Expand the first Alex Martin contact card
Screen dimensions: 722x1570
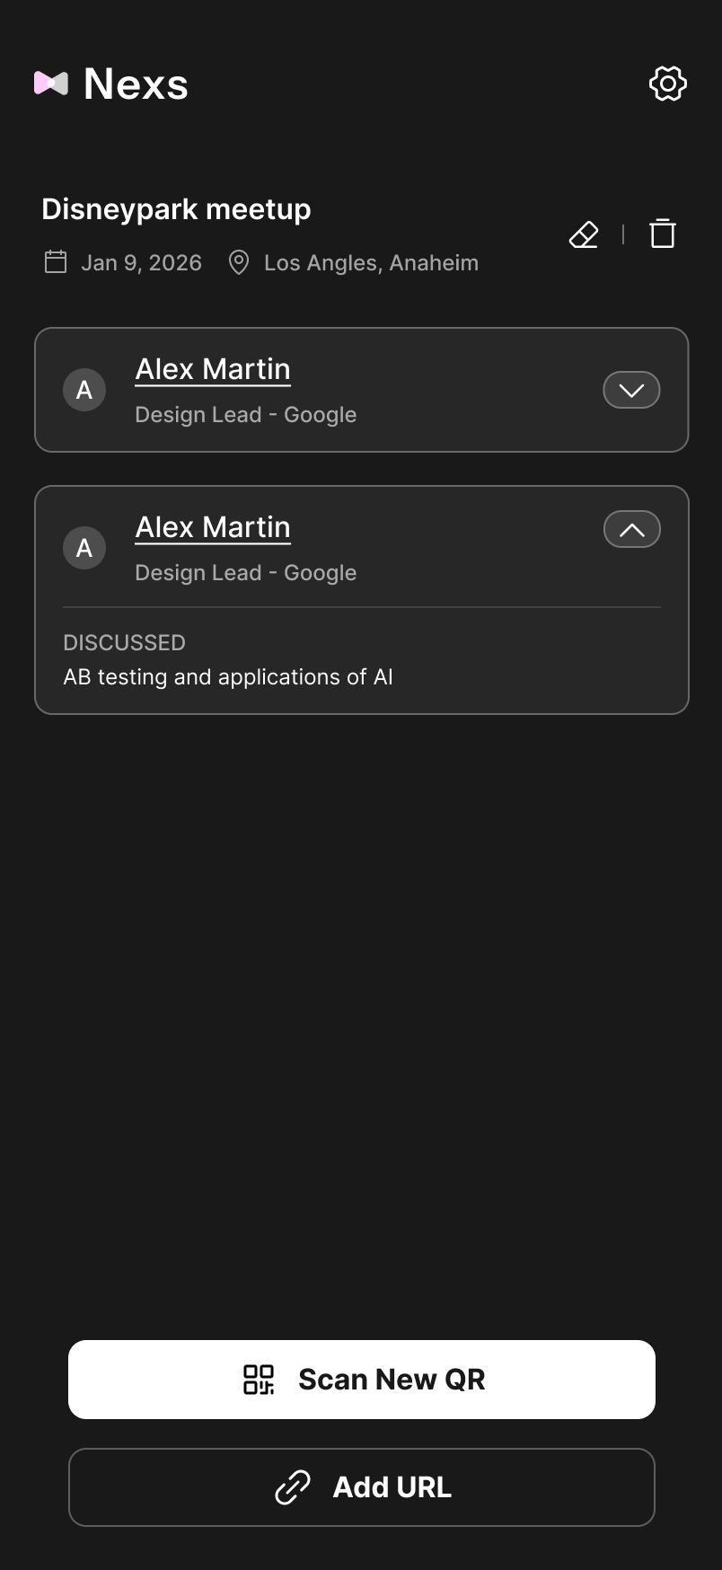tap(631, 390)
